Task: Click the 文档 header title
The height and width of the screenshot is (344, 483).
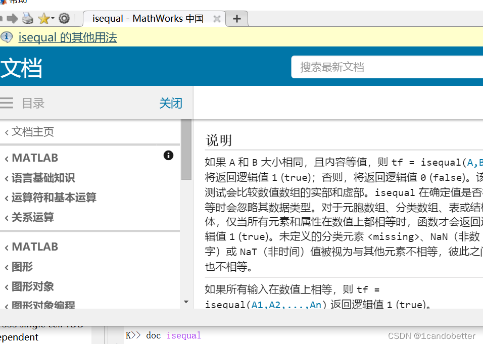Action: 21,68
